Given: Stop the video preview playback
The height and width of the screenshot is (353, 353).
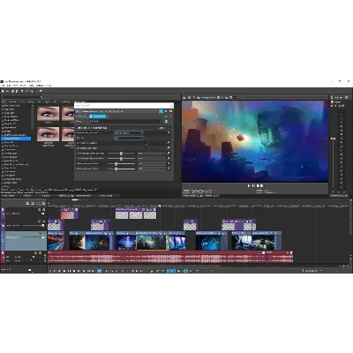Looking at the screenshot, I should coord(258,185).
